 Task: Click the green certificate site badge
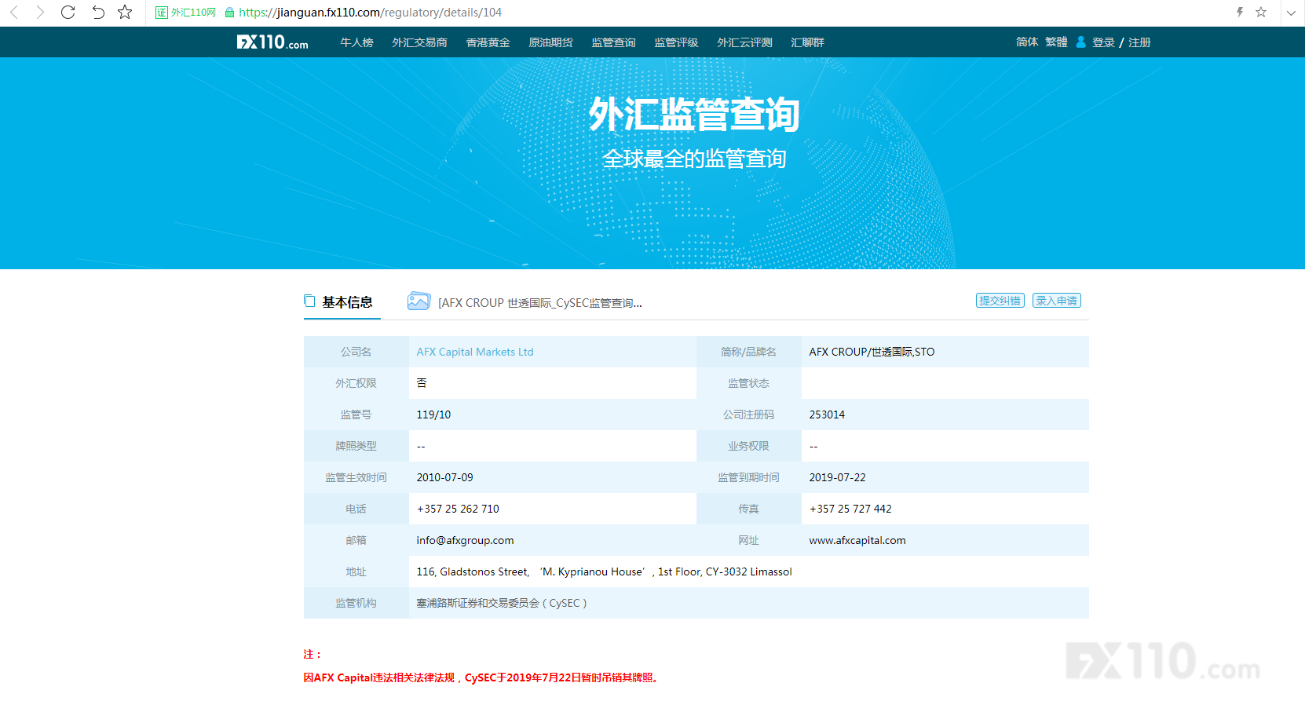tap(185, 13)
